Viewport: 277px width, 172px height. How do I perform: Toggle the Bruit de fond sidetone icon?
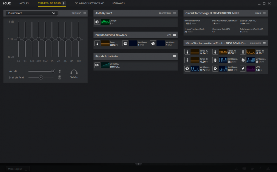[60, 77]
